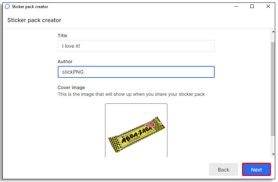This screenshot has height=182, width=278.
Task: Maximize the Sticker pack creator window
Action: pos(252,6)
